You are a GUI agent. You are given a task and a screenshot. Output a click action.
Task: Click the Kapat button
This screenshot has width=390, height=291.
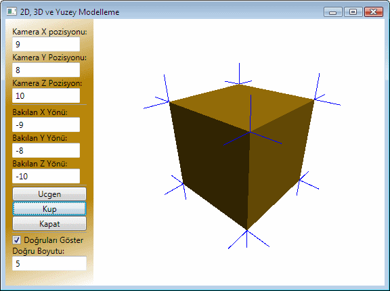49,223
